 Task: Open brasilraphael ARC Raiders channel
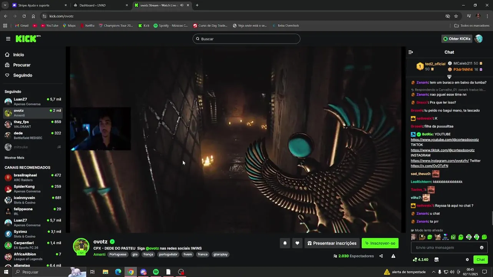point(33,177)
